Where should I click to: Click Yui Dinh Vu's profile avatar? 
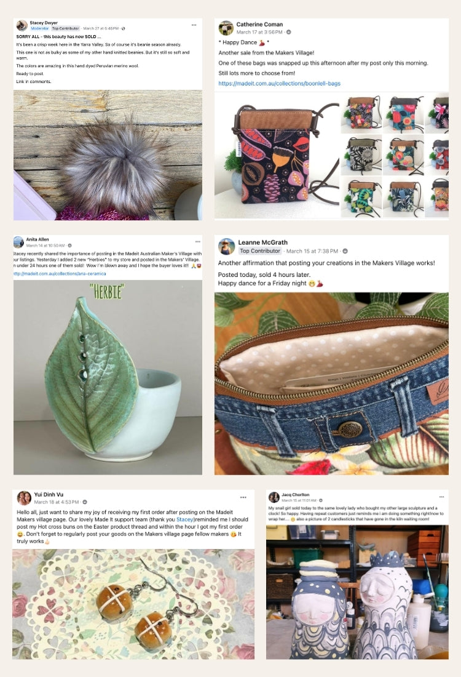pyautogui.click(x=24, y=498)
